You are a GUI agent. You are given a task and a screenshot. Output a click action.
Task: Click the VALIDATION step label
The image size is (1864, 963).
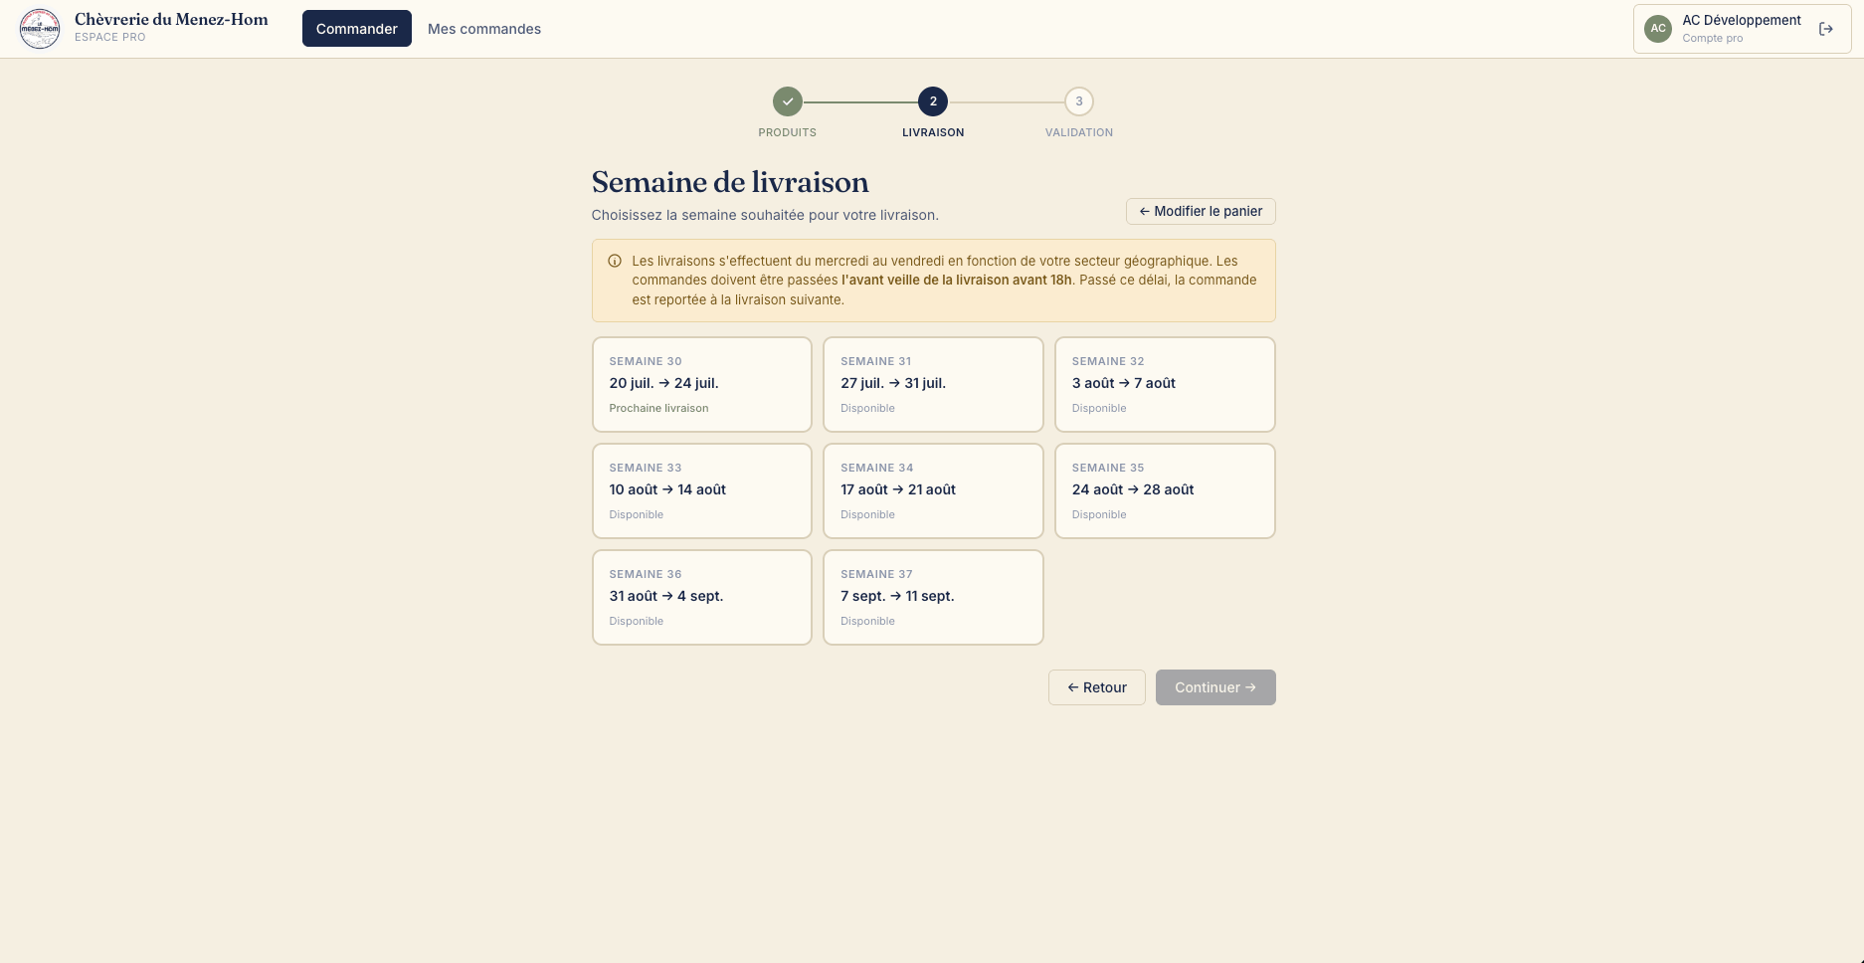click(x=1079, y=132)
